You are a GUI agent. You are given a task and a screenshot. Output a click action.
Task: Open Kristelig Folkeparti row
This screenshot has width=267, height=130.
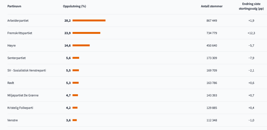click(20, 108)
